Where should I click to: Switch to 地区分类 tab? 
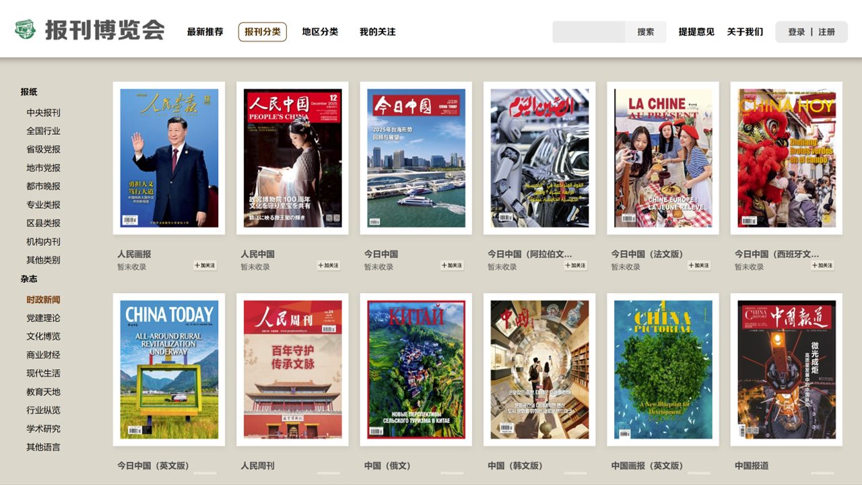pos(320,32)
